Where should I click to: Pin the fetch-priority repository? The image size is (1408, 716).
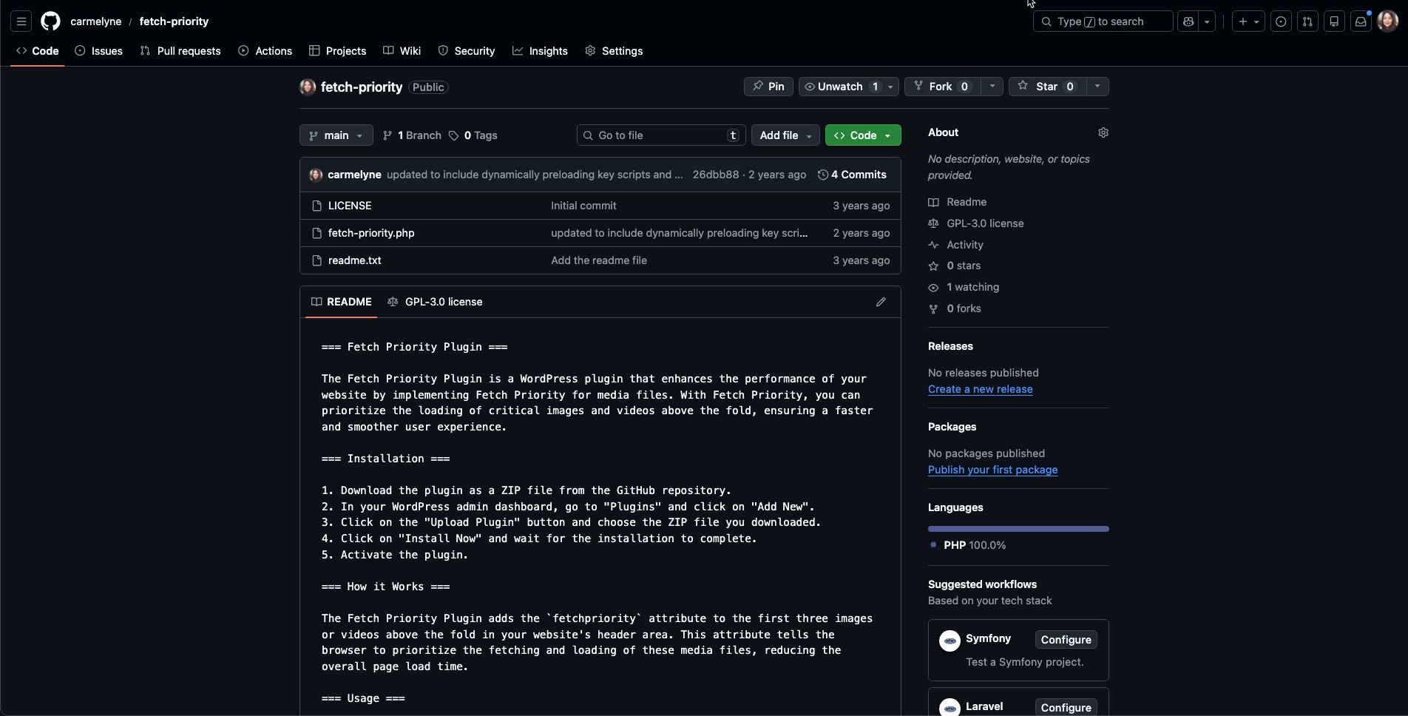[768, 87]
